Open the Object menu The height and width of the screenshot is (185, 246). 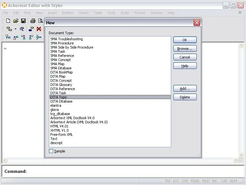pyautogui.click(x=83, y=13)
